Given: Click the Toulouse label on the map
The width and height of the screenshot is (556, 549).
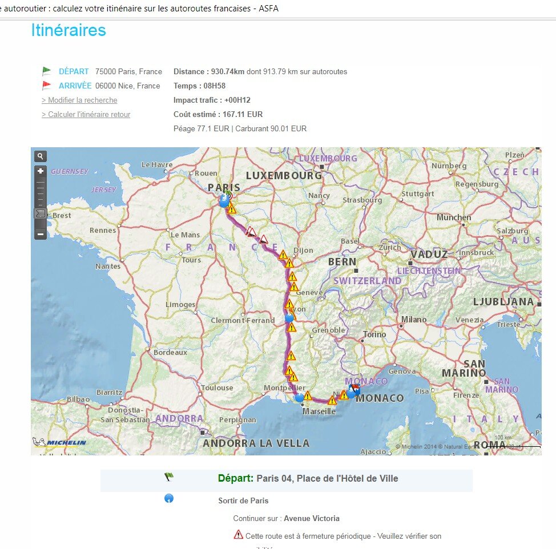Looking at the screenshot, I should coord(217,388).
